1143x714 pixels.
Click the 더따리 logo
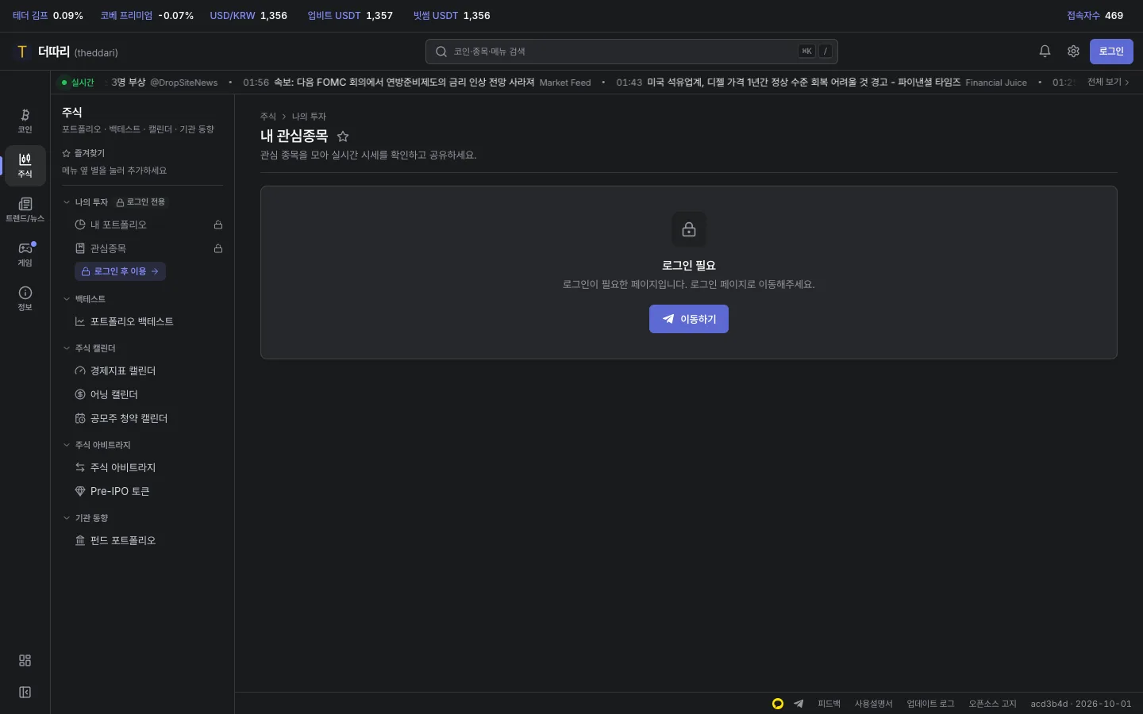pyautogui.click(x=67, y=52)
